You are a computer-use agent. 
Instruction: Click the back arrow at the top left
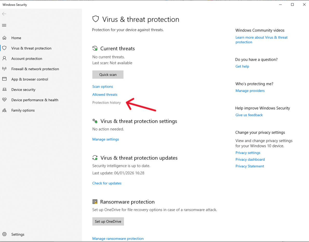(x=4, y=14)
